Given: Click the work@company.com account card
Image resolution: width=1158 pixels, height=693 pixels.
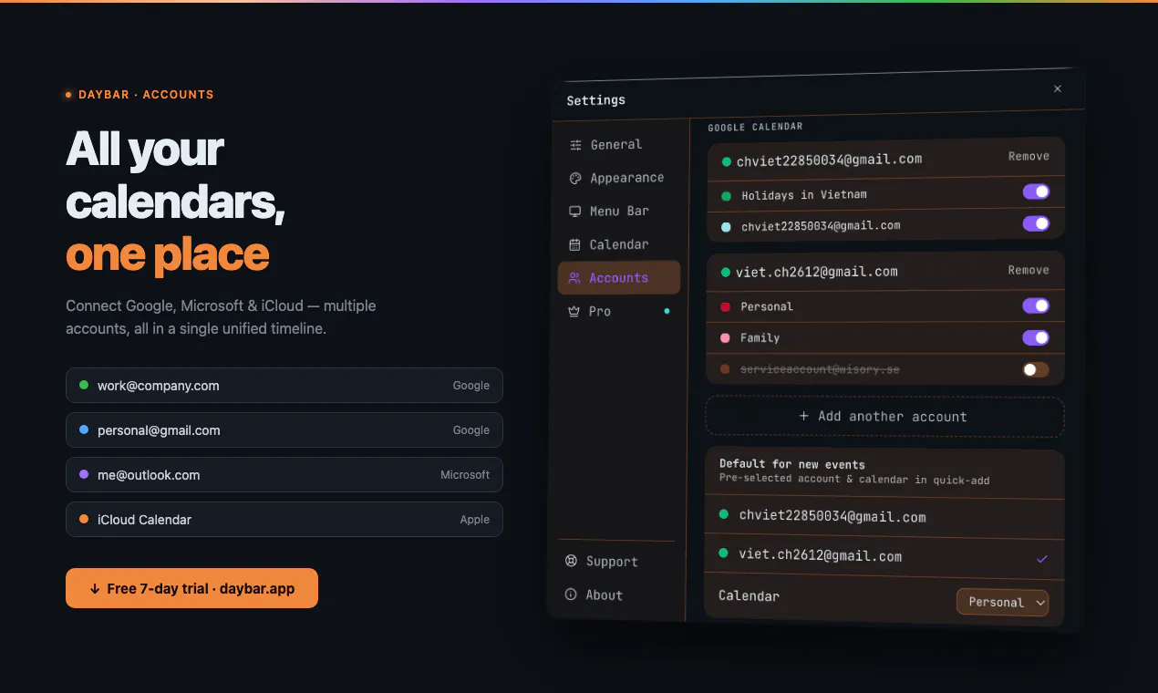Looking at the screenshot, I should [x=284, y=385].
